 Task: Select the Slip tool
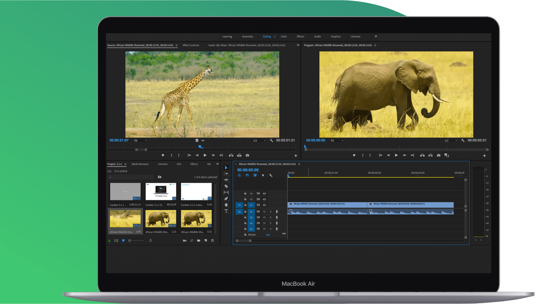click(x=226, y=192)
